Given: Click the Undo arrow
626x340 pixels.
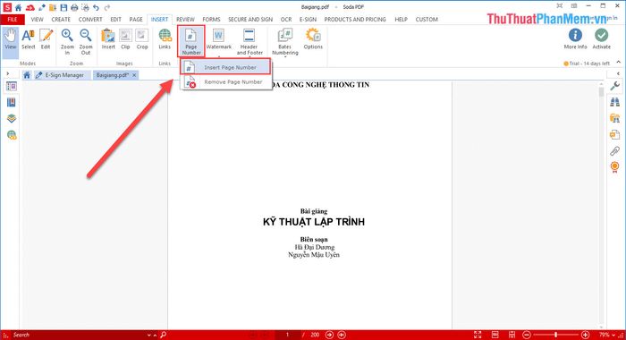Looking at the screenshot, I should (96, 7).
